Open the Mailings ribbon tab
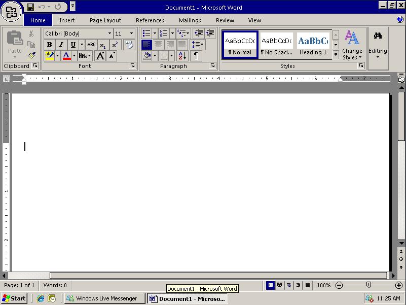This screenshot has width=406, height=305. (190, 20)
